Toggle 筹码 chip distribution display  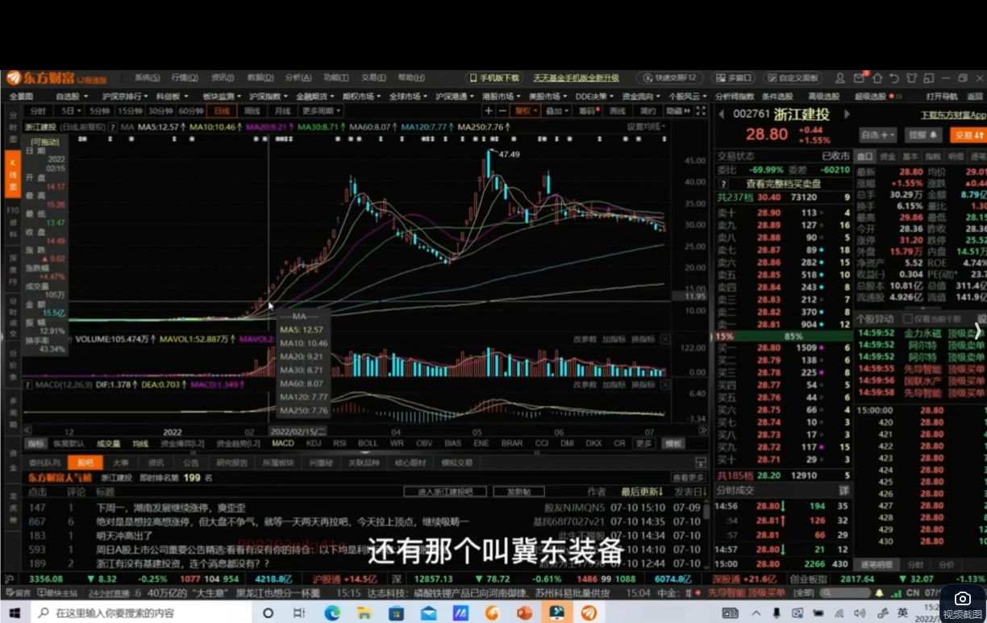click(x=586, y=111)
